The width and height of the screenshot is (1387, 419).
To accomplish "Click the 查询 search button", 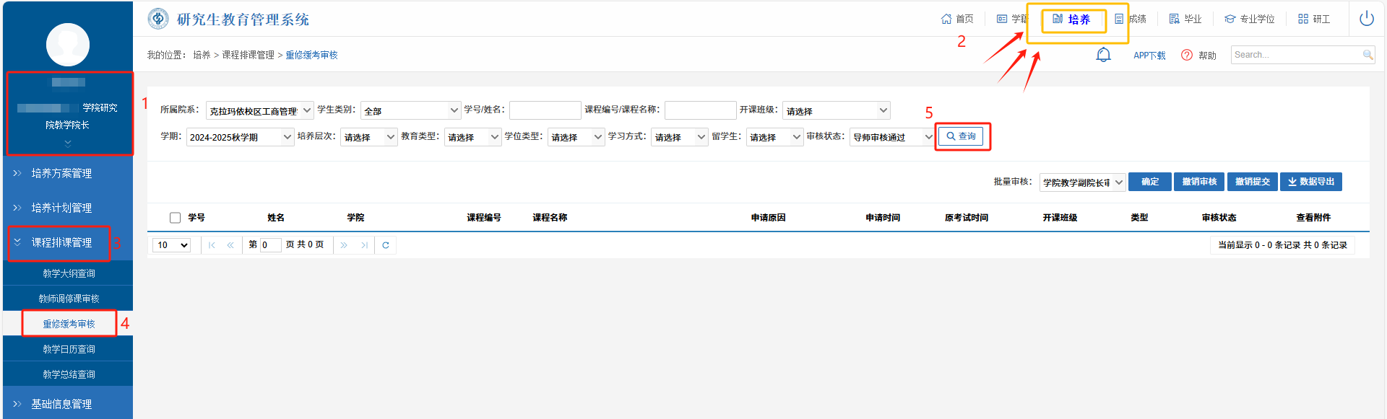I will [x=962, y=136].
